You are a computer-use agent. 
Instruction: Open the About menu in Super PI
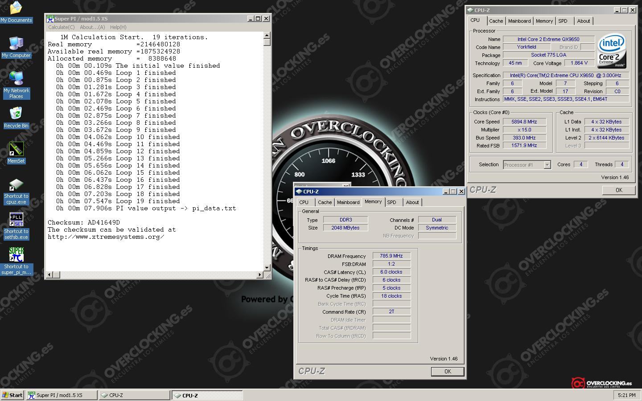[92, 27]
